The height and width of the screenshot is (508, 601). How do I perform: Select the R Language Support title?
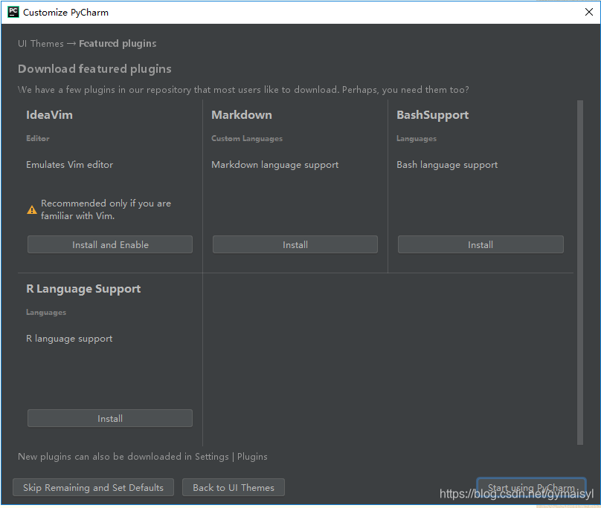pos(83,289)
